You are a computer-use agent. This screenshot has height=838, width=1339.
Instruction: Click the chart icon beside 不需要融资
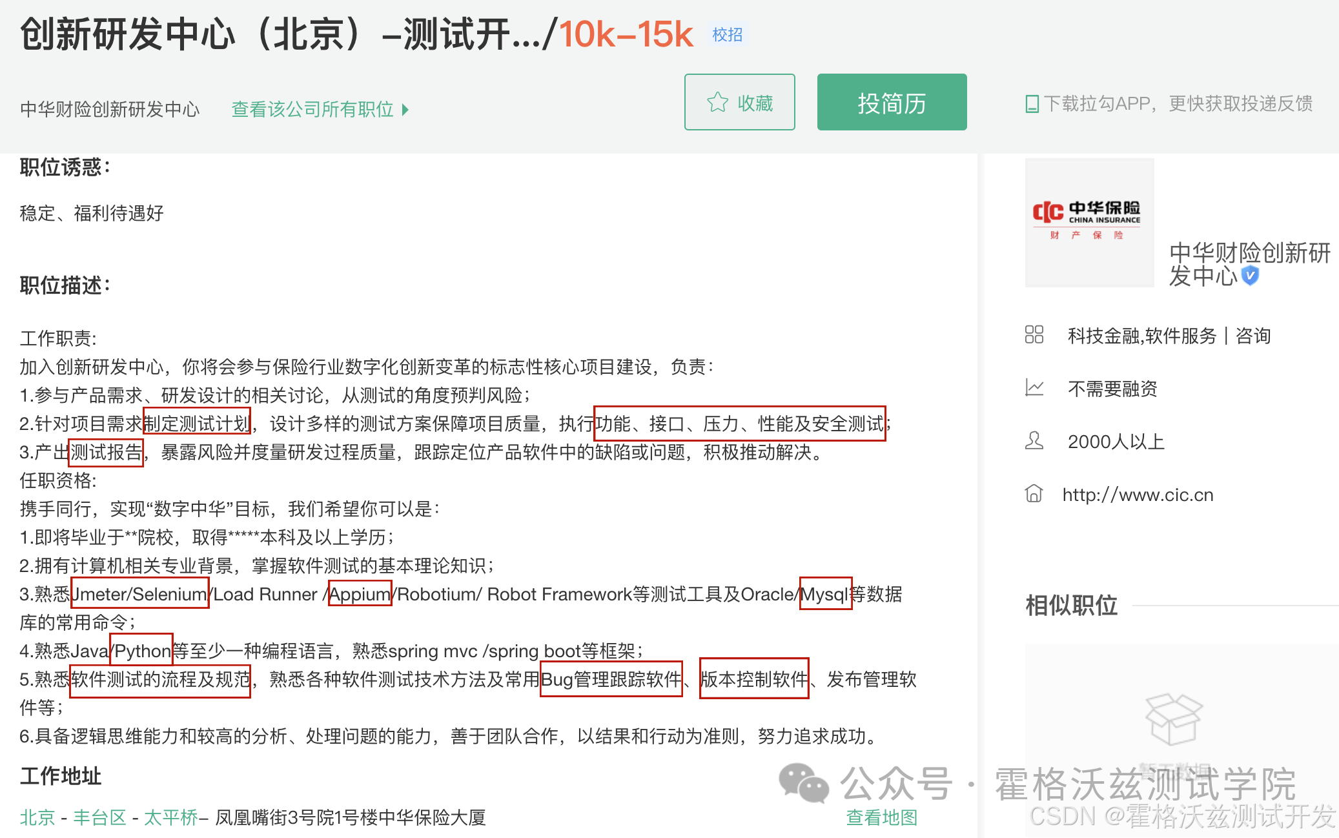[1034, 387]
